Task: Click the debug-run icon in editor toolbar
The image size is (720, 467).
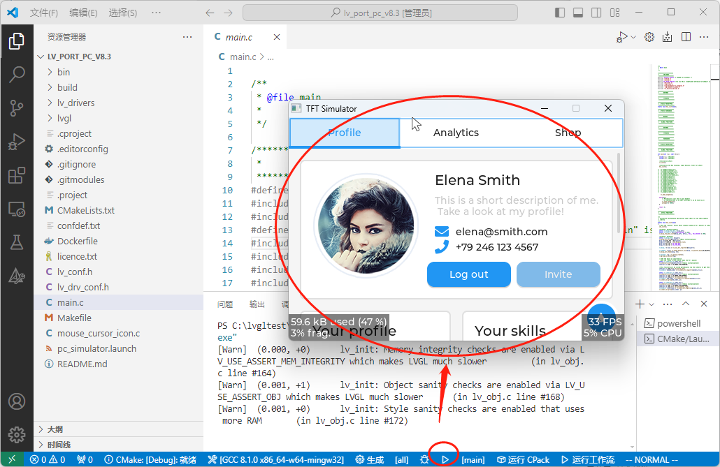Action: 621,37
